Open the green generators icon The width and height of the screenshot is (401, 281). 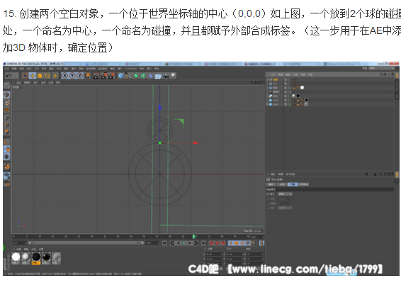[136, 76]
